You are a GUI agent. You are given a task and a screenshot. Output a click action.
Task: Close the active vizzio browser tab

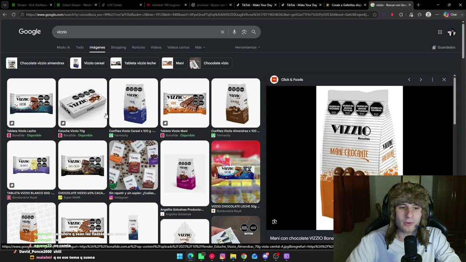coord(410,5)
